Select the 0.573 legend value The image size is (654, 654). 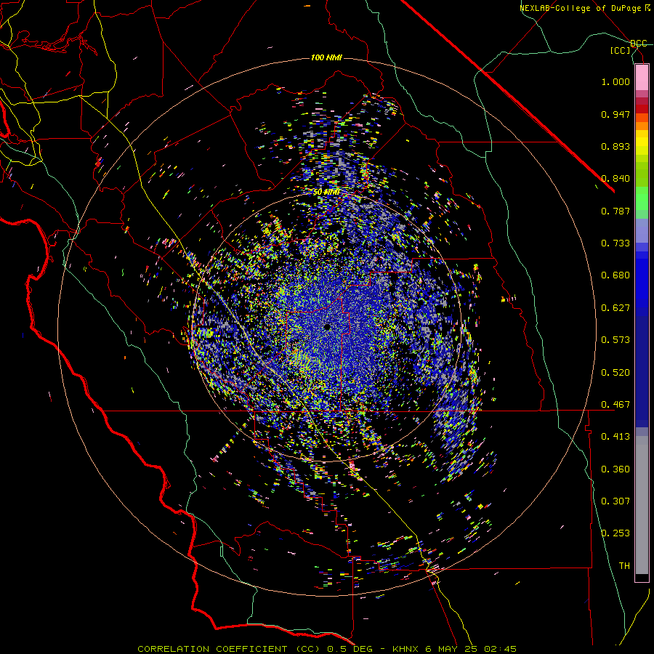[x=615, y=340]
